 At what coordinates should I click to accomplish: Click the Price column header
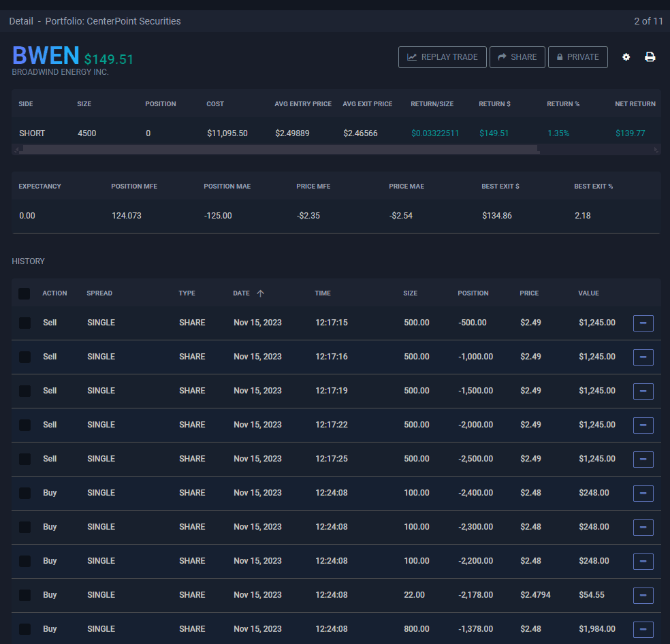(x=528, y=293)
